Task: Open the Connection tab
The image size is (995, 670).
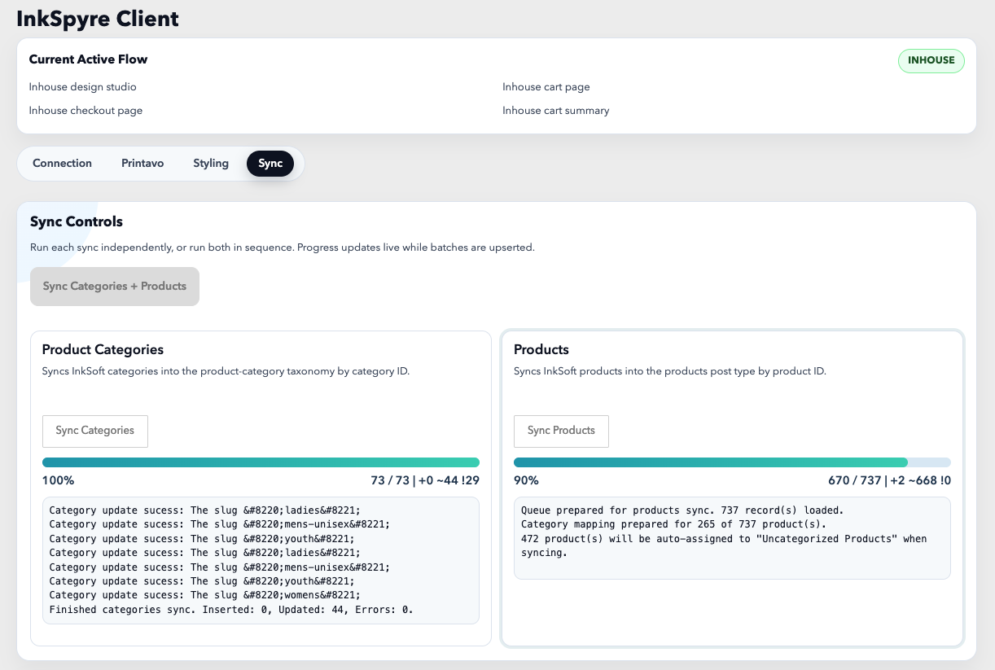Action: coord(62,163)
